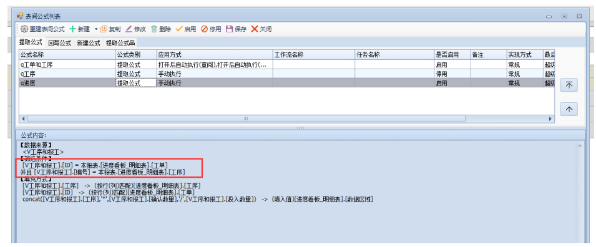Select the q进度 formula row
This screenshot has width=596, height=247.
tap(286, 83)
